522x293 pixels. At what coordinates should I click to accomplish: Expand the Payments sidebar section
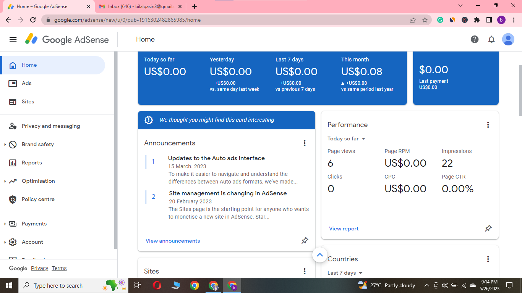pyautogui.click(x=5, y=224)
